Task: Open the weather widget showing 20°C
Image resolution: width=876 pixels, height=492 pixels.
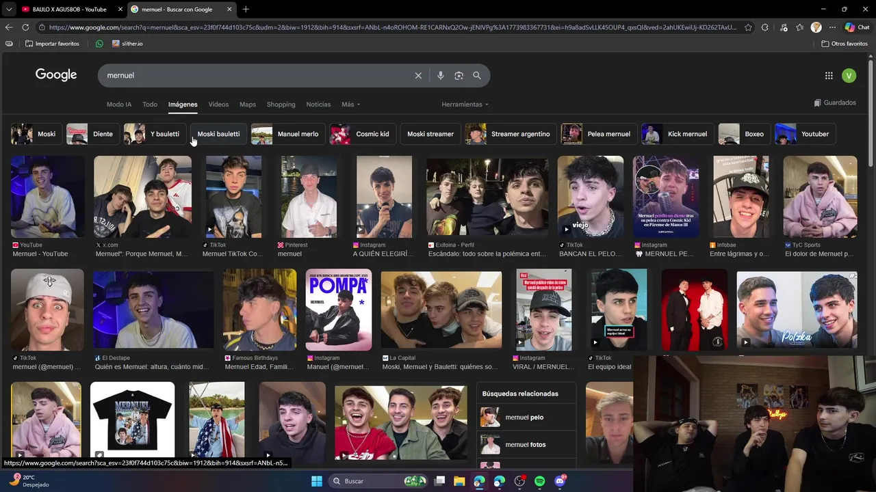Action: click(29, 481)
